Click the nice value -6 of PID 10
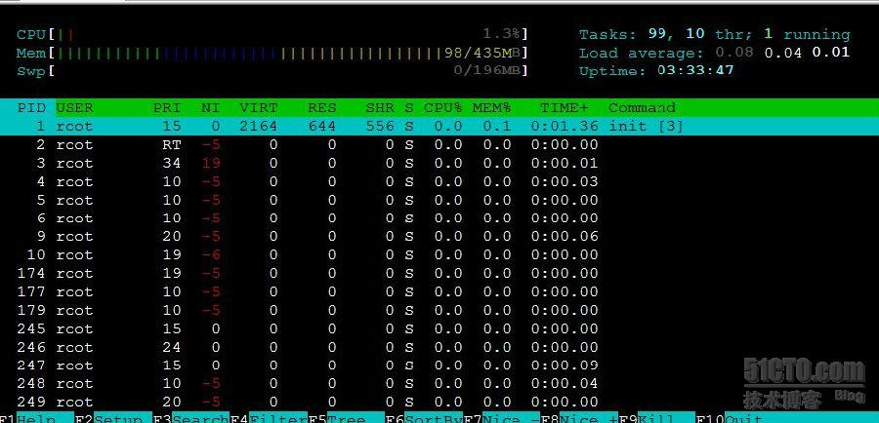 coord(211,255)
